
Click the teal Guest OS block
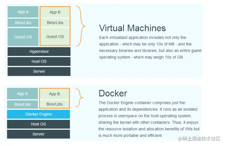click(23, 37)
